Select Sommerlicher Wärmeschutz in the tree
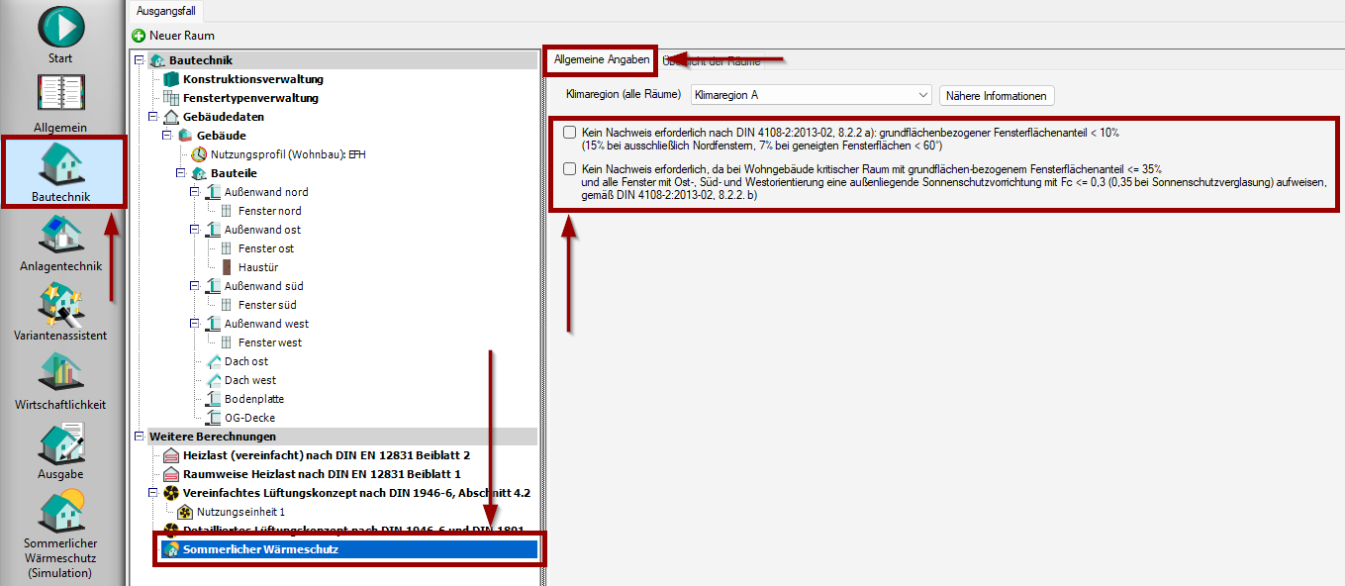 click(x=260, y=548)
